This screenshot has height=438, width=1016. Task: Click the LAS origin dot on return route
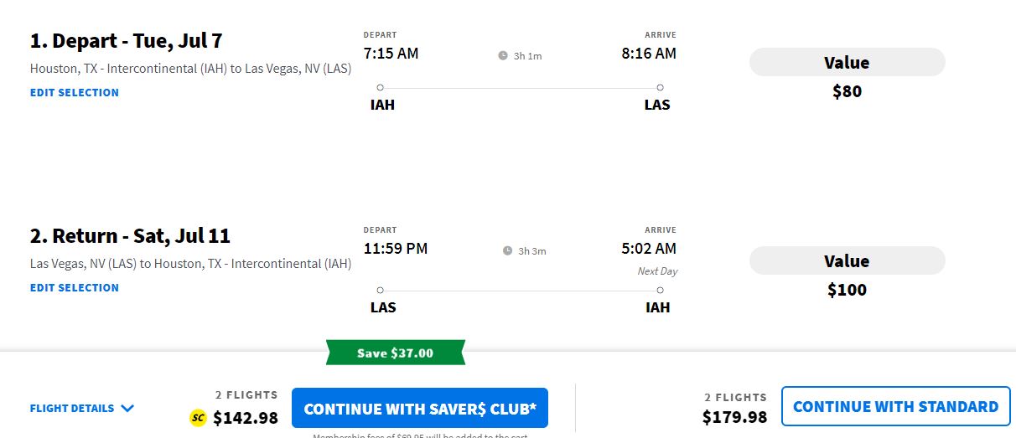380,291
